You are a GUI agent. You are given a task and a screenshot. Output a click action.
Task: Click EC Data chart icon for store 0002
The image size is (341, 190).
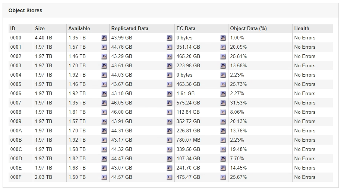pos(223,57)
